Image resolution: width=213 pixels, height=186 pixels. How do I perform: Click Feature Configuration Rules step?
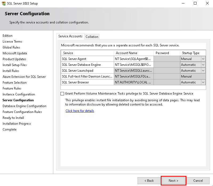coord(22,112)
